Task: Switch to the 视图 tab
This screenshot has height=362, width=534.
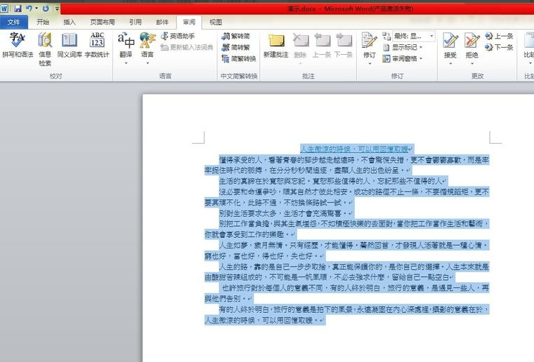Action: [216, 22]
